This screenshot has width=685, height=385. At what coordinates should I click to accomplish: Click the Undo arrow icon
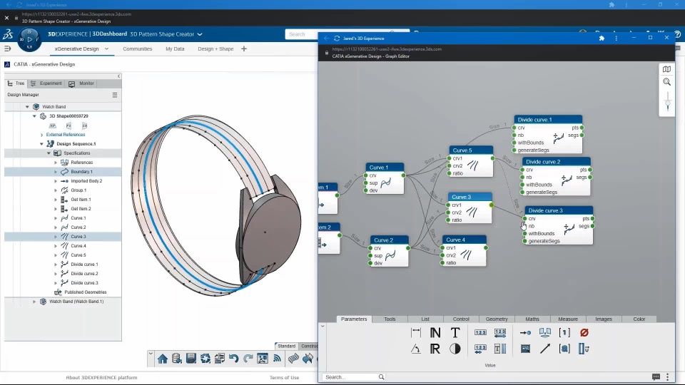pyautogui.click(x=233, y=359)
